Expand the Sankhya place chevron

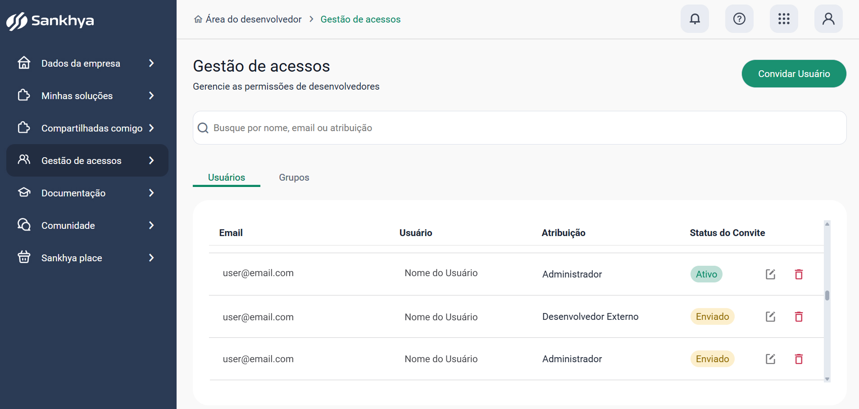tap(151, 258)
